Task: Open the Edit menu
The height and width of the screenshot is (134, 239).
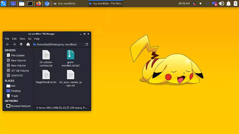Action: click(14, 39)
